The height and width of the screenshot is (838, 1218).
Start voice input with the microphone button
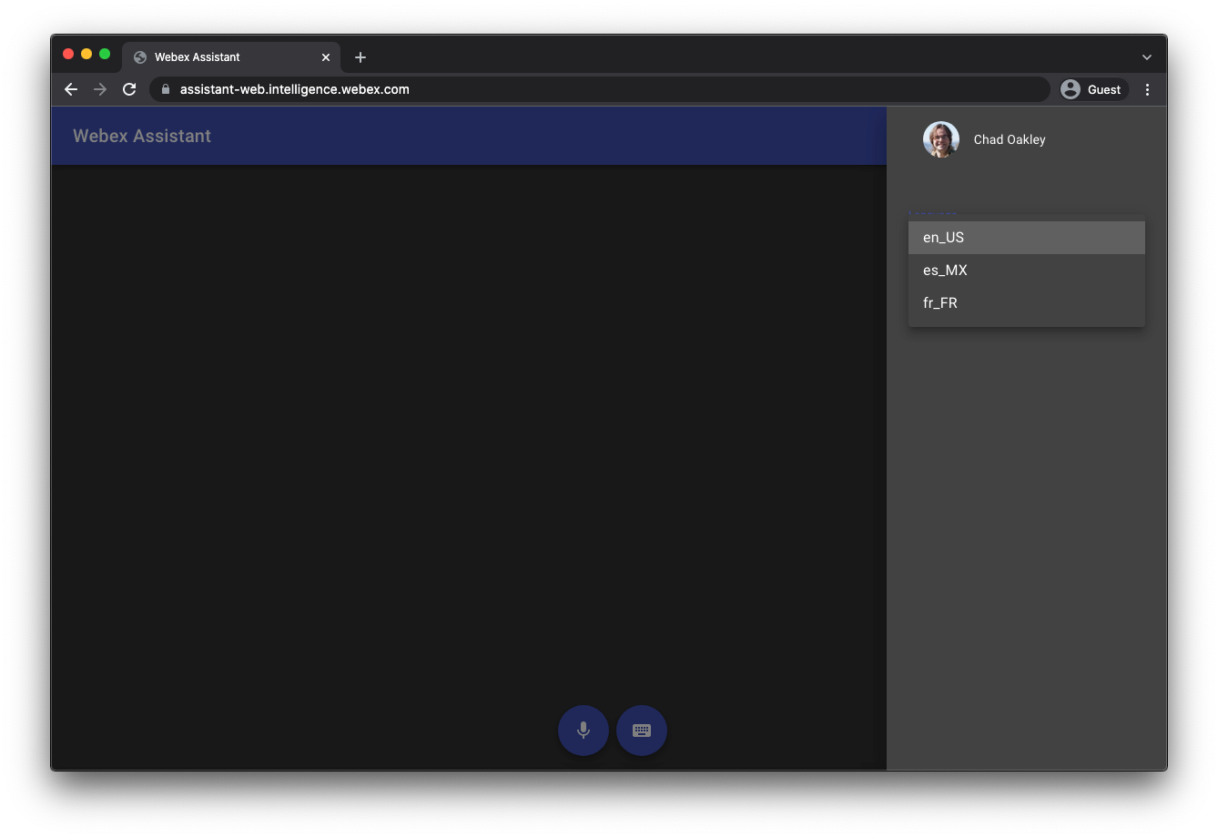pos(584,731)
